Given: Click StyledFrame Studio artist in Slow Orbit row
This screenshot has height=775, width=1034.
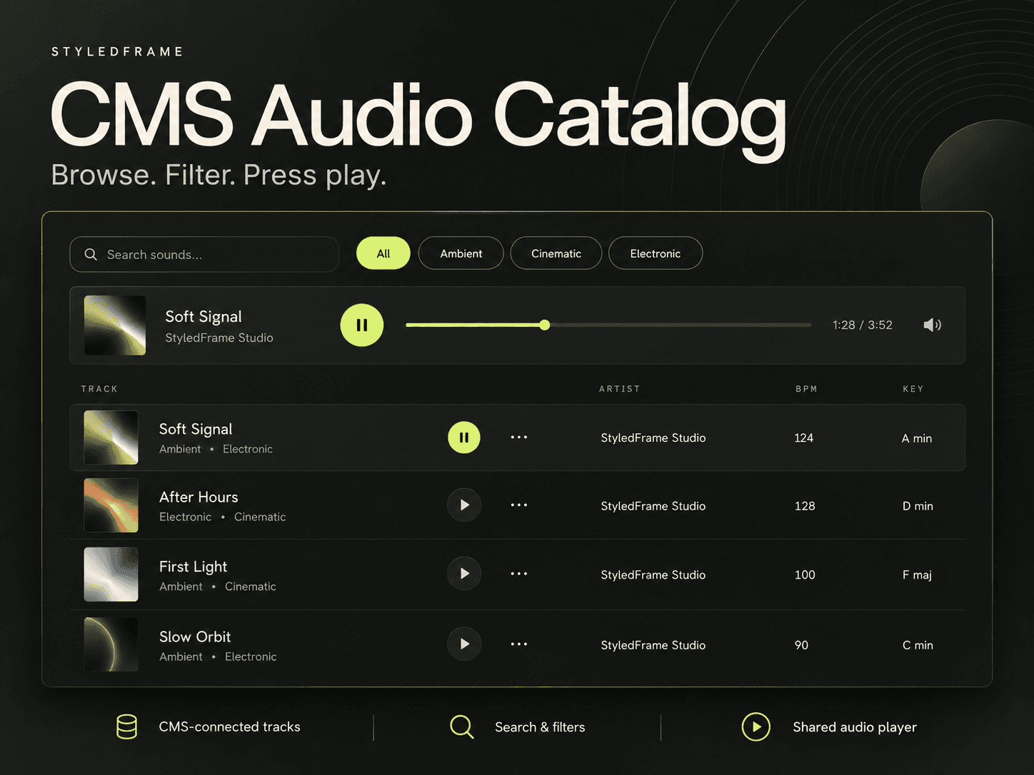Looking at the screenshot, I should click(x=653, y=645).
